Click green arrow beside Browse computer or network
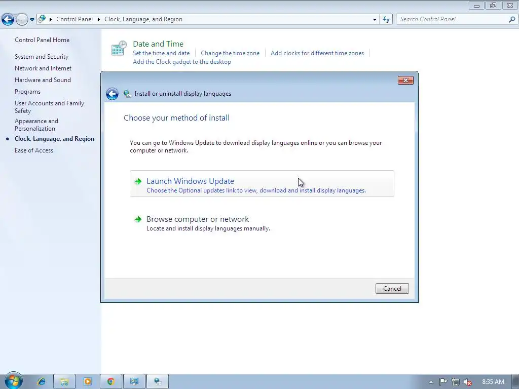This screenshot has width=519, height=389. (138, 219)
